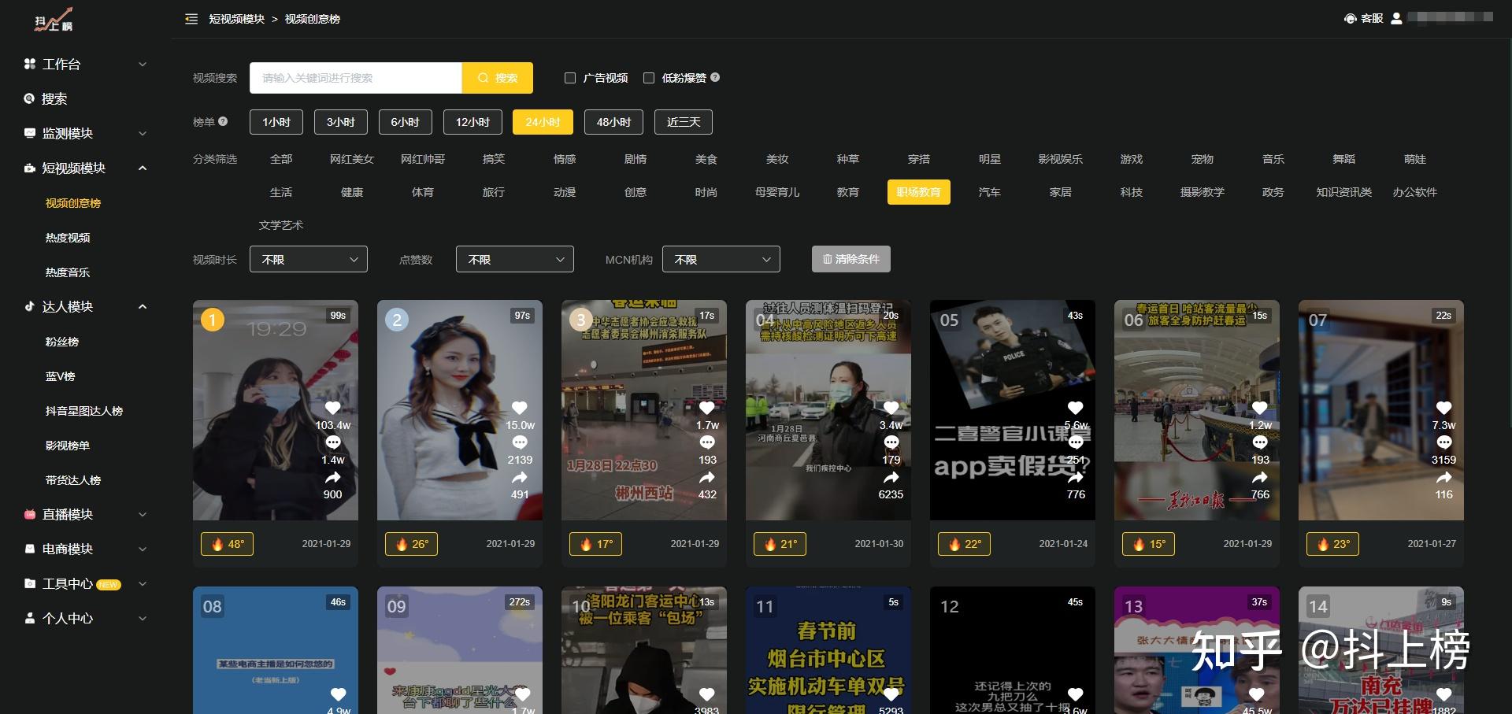
Task: Toggle the sidebar collapse hamburger icon
Action: tap(191, 19)
